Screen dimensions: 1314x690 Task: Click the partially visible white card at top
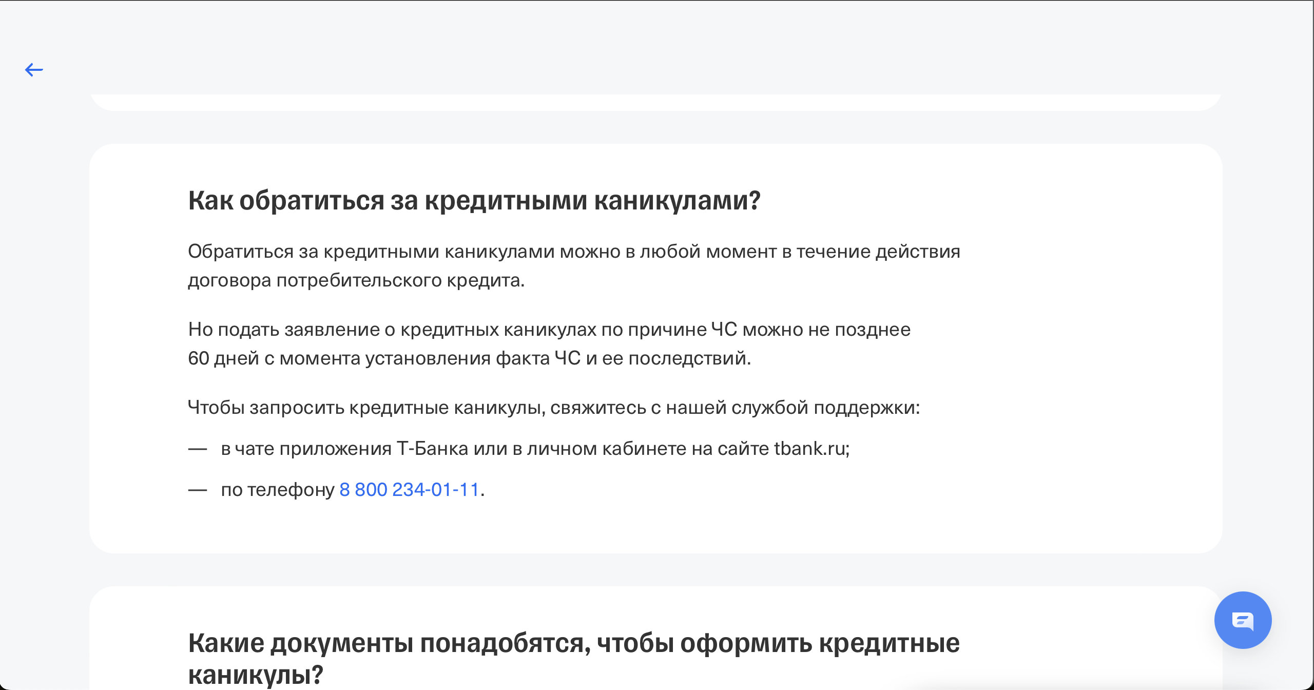[655, 102]
